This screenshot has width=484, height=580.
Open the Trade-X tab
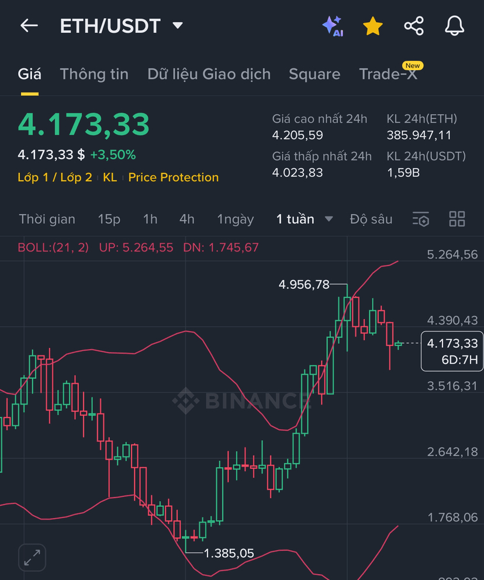[x=388, y=74]
